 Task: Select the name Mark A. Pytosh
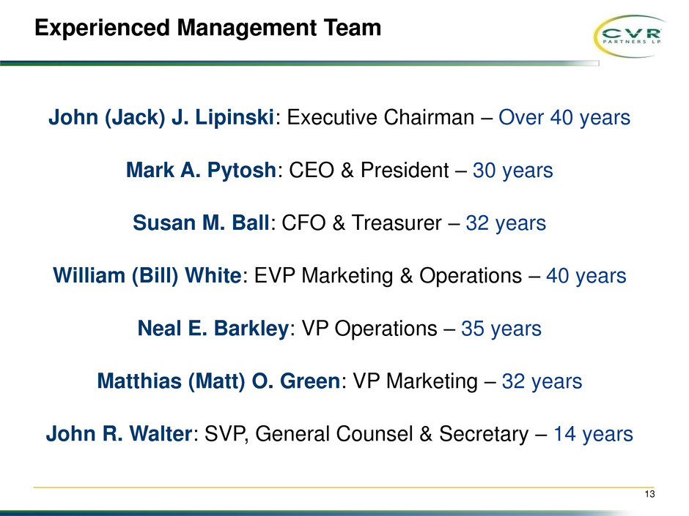[x=200, y=171]
